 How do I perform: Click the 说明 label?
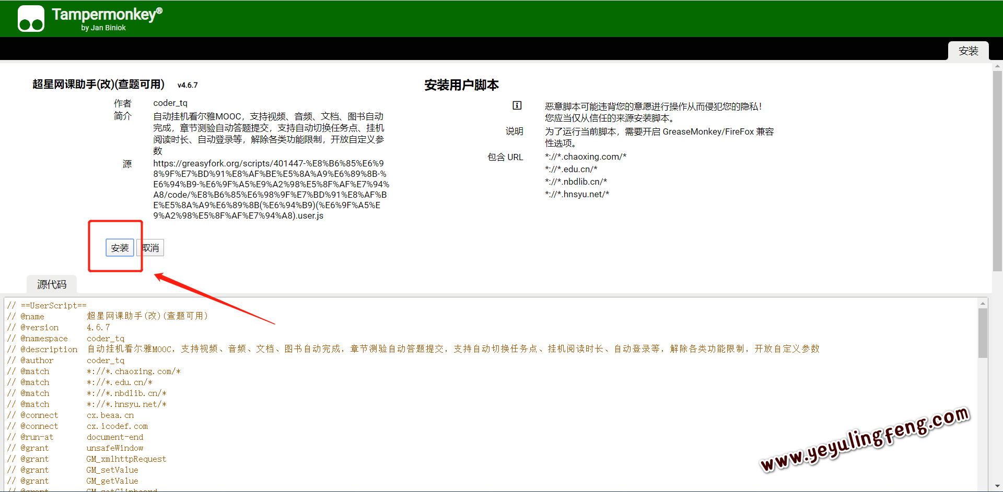click(514, 131)
